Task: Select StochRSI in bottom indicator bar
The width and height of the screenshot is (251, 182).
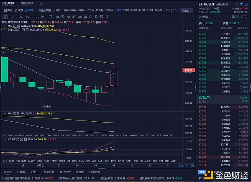Action: (145, 161)
